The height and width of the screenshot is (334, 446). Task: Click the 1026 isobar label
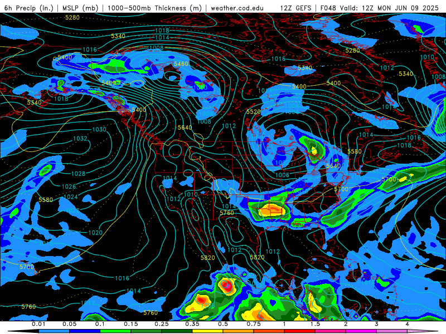[69, 186]
